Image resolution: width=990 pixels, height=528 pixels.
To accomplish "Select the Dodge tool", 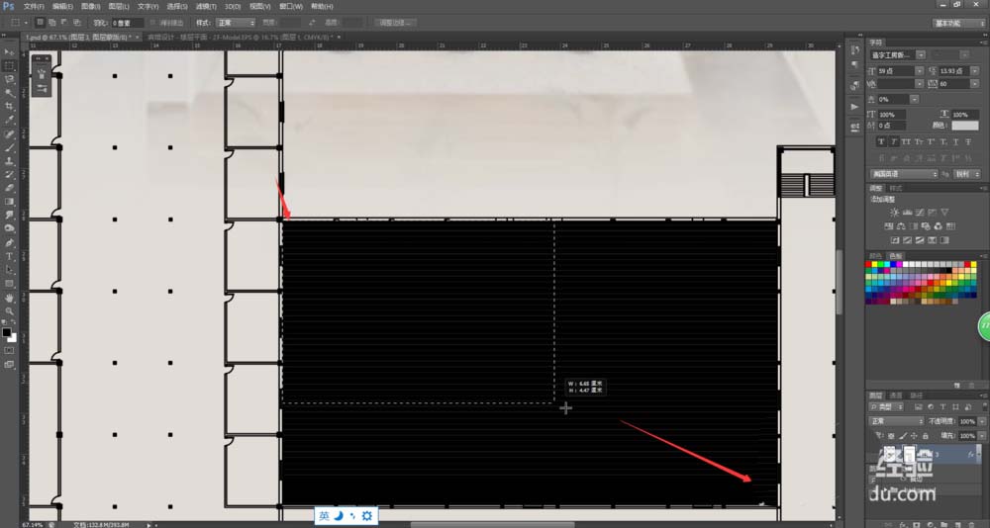I will [10, 228].
